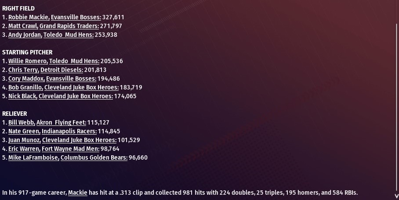Open Bill Webb reliever link

coord(22,122)
